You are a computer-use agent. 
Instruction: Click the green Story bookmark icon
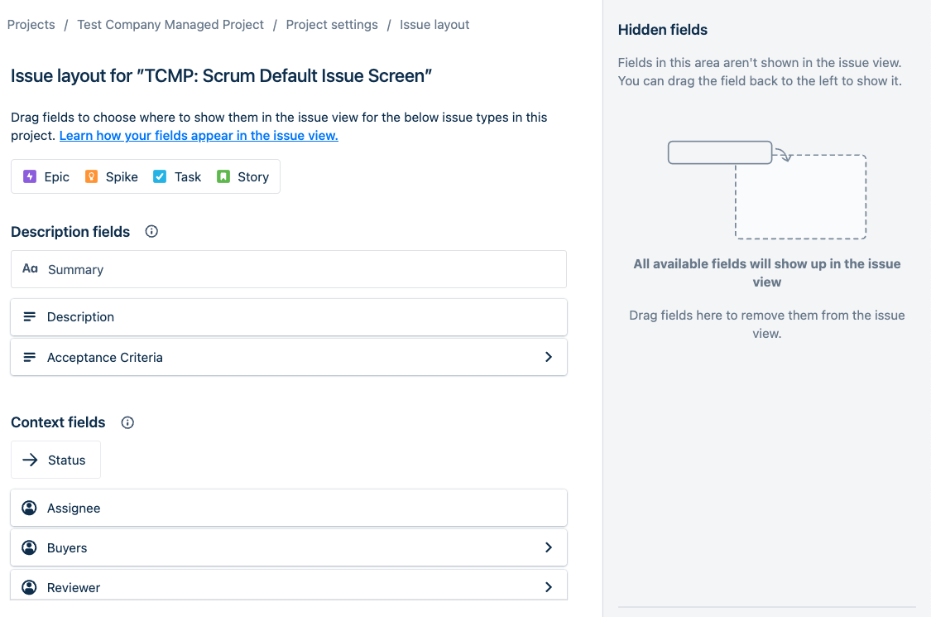(223, 176)
